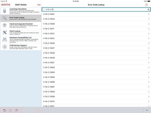The image size is (151, 113).
Task: Select error code V-16-2-13066
Action: point(96,82)
